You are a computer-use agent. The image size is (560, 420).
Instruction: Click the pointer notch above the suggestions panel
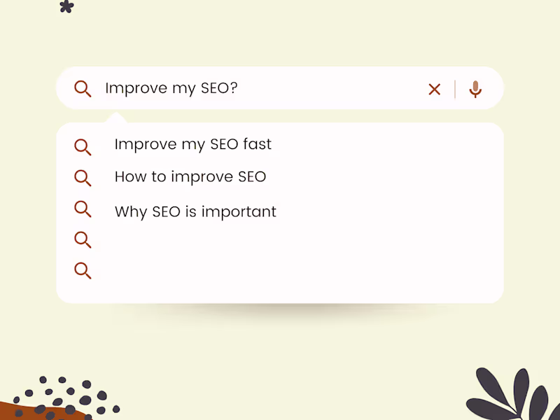[x=115, y=118]
